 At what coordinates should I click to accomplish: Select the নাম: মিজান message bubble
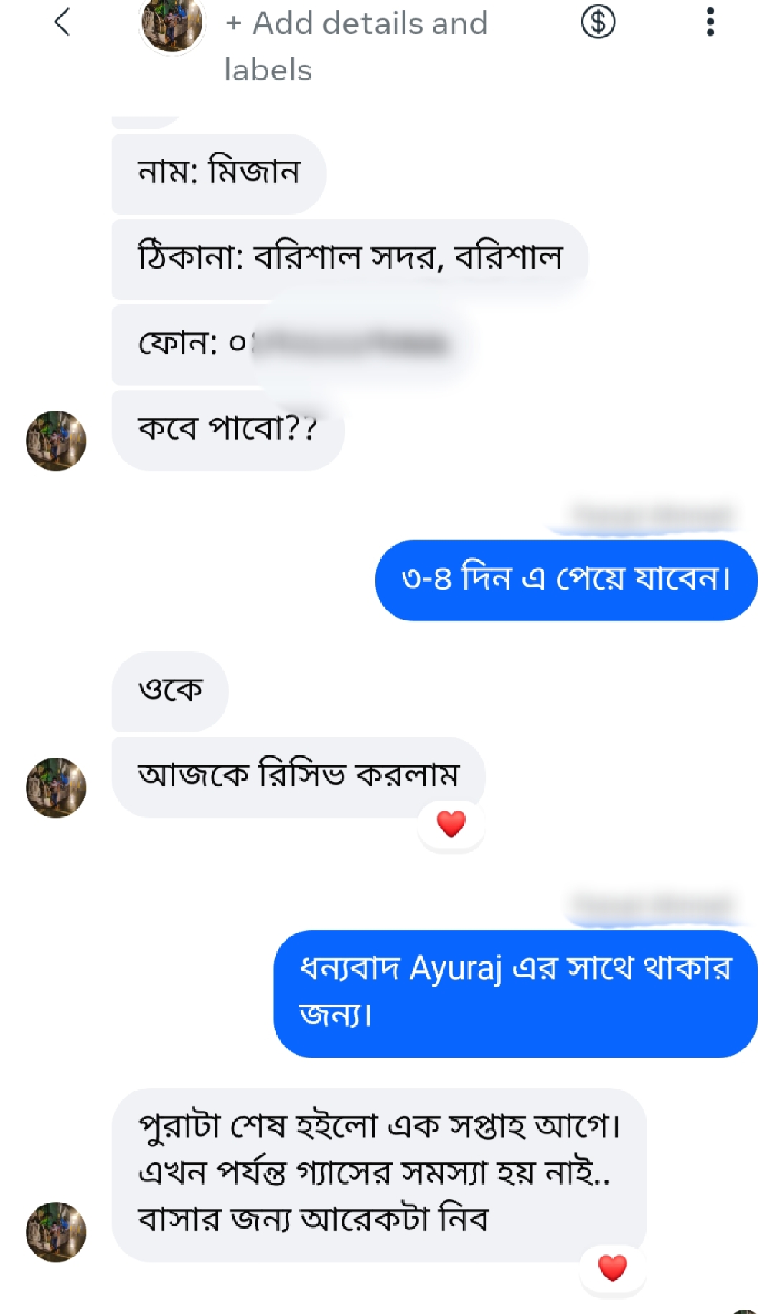218,173
